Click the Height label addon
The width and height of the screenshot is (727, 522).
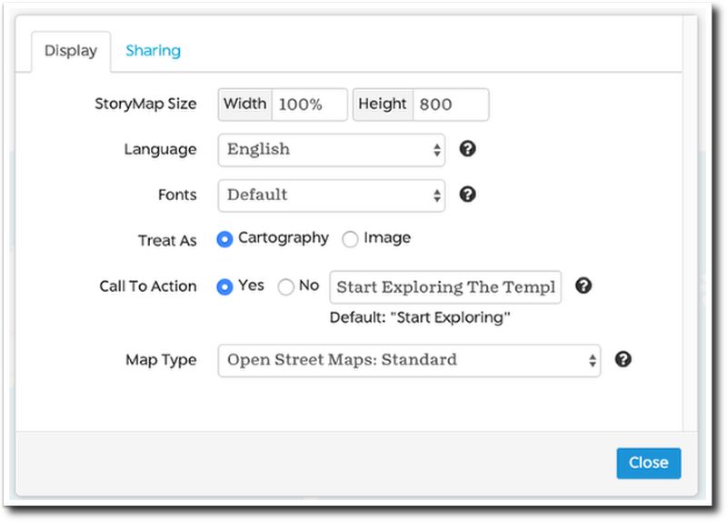(x=383, y=105)
